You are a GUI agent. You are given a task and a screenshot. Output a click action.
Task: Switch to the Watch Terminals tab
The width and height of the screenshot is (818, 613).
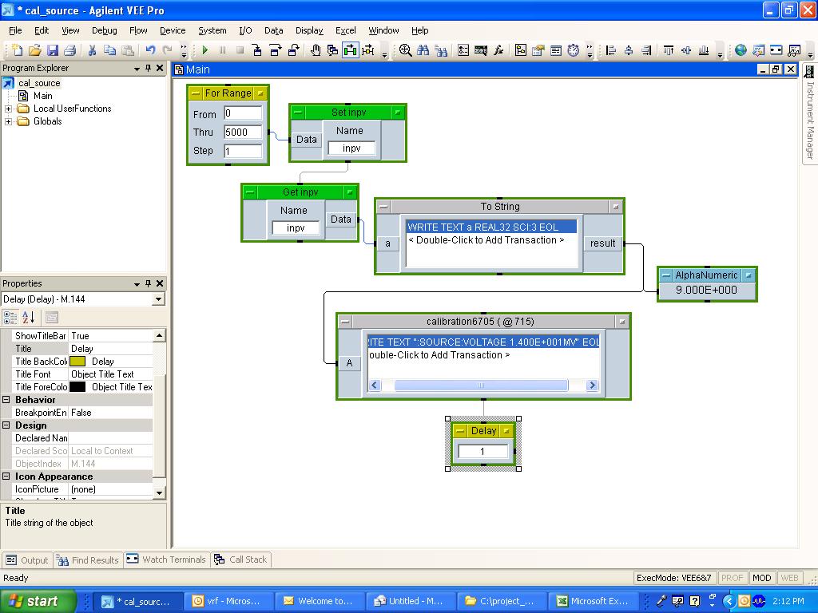(166, 560)
